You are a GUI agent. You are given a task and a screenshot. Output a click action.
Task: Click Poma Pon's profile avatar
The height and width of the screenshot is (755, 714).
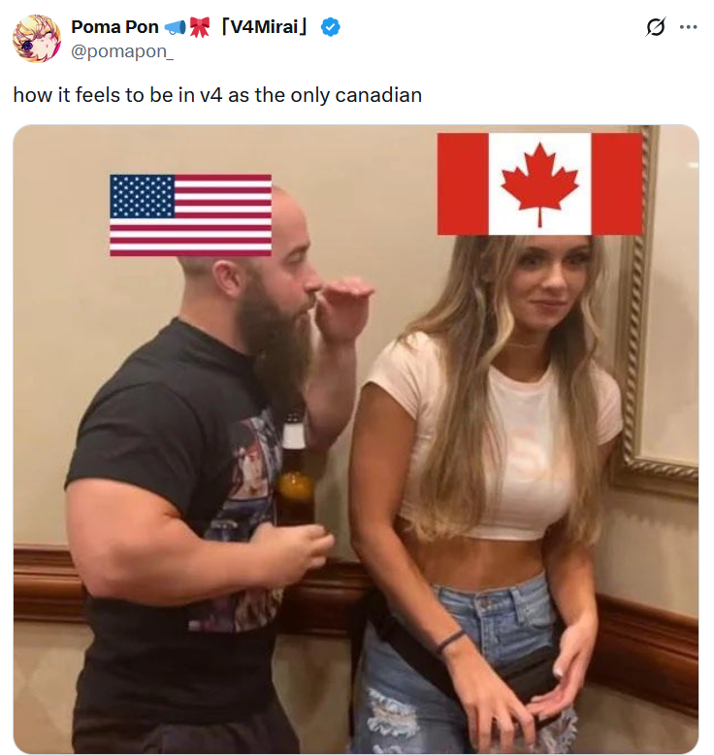point(37,39)
